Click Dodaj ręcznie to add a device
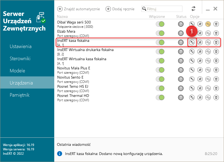 pyautogui.click(x=120, y=9)
